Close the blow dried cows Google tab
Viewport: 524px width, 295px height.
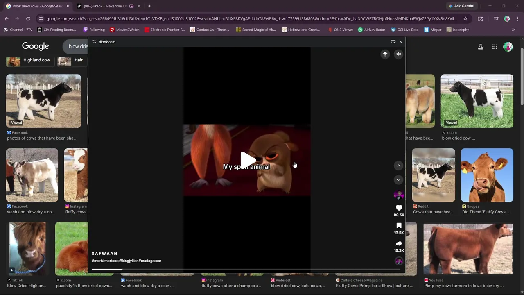(x=68, y=6)
